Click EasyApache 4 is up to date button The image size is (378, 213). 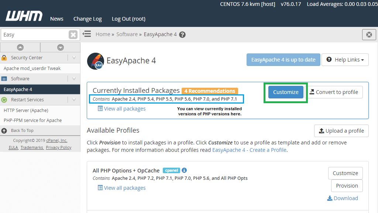click(x=283, y=60)
